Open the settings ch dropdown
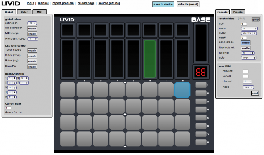 click(x=32, y=23)
